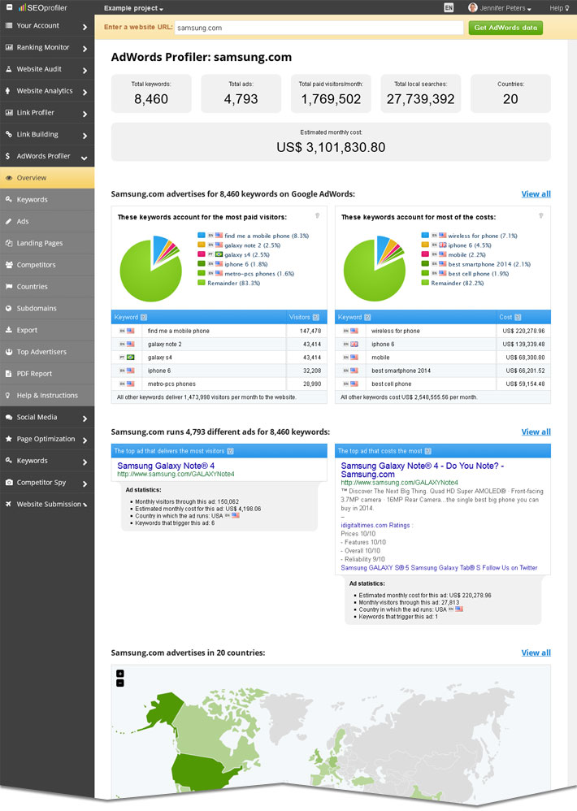
Task: Click the Link Building chain icon
Action: click(x=9, y=134)
